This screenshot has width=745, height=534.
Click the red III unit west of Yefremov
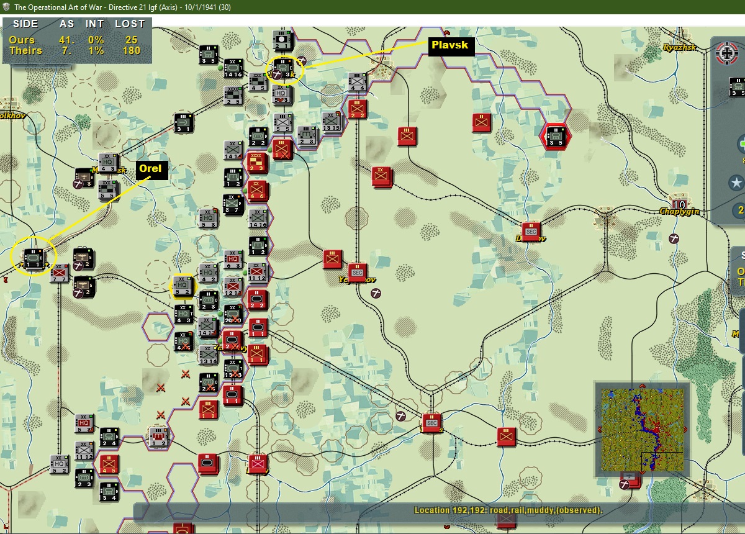[333, 258]
